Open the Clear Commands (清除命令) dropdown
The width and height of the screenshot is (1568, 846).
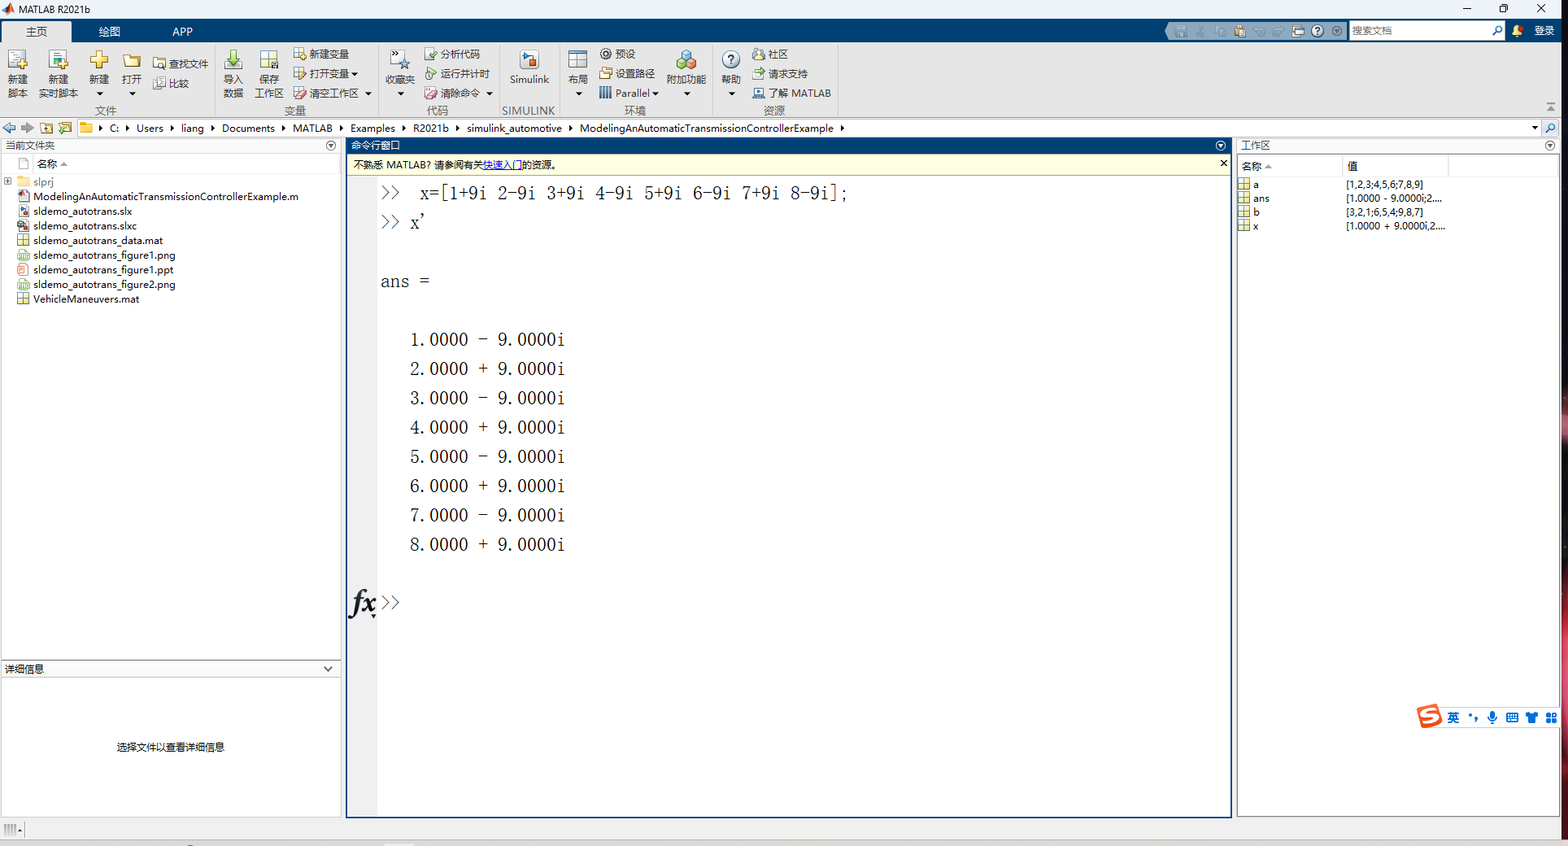click(x=490, y=94)
